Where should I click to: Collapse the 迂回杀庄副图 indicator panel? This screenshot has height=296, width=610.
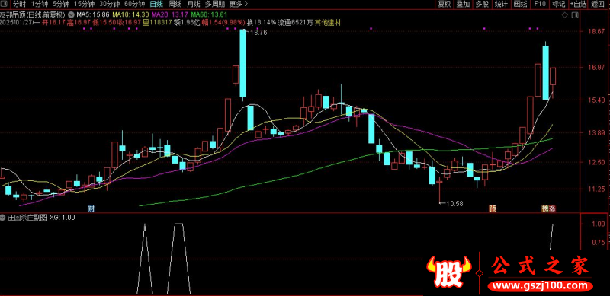point(3,218)
